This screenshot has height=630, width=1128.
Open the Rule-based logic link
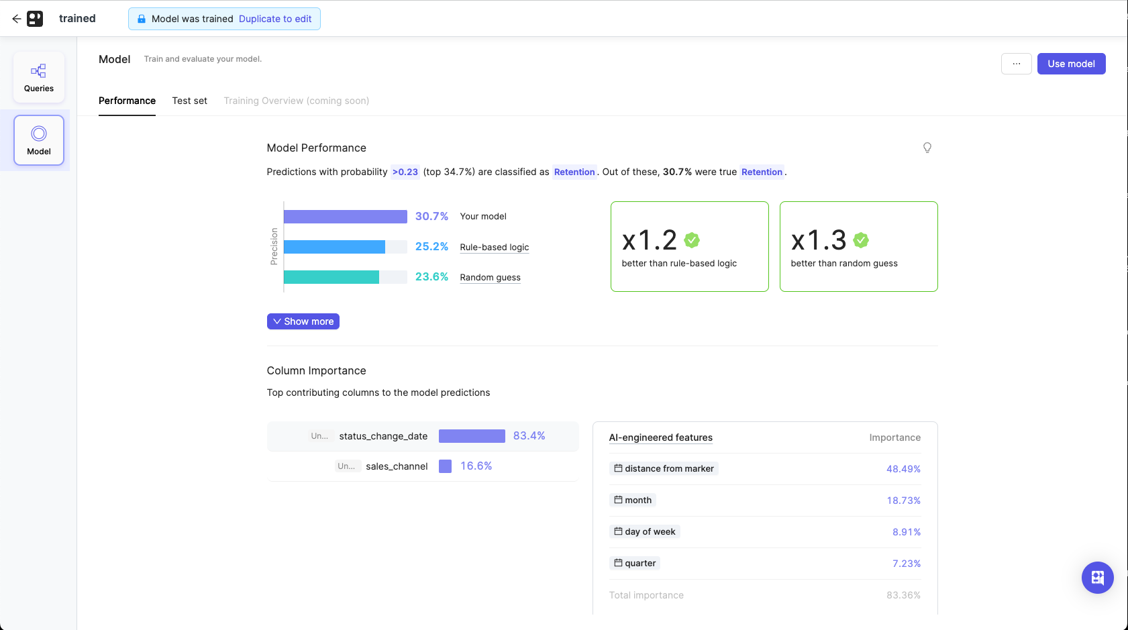click(x=494, y=247)
